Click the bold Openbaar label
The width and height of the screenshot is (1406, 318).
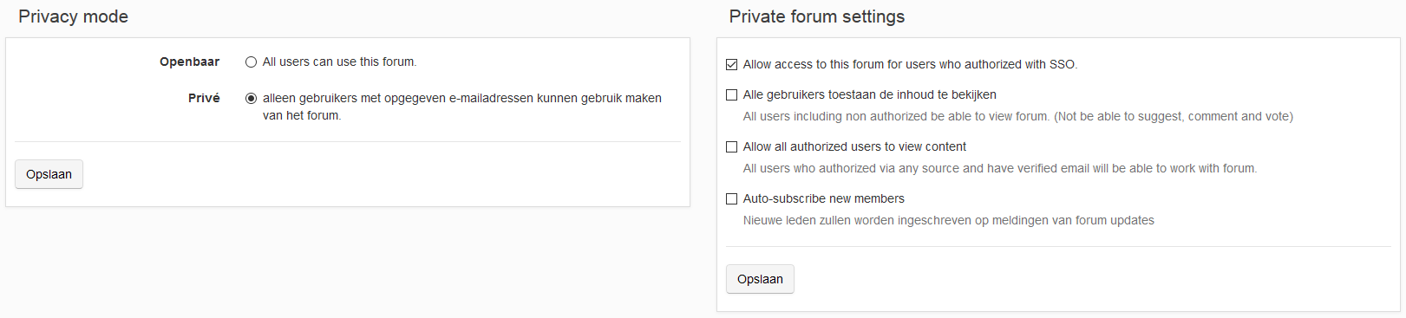(x=189, y=62)
